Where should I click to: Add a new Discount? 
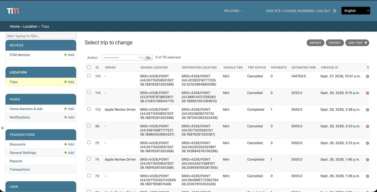[x=69, y=144]
